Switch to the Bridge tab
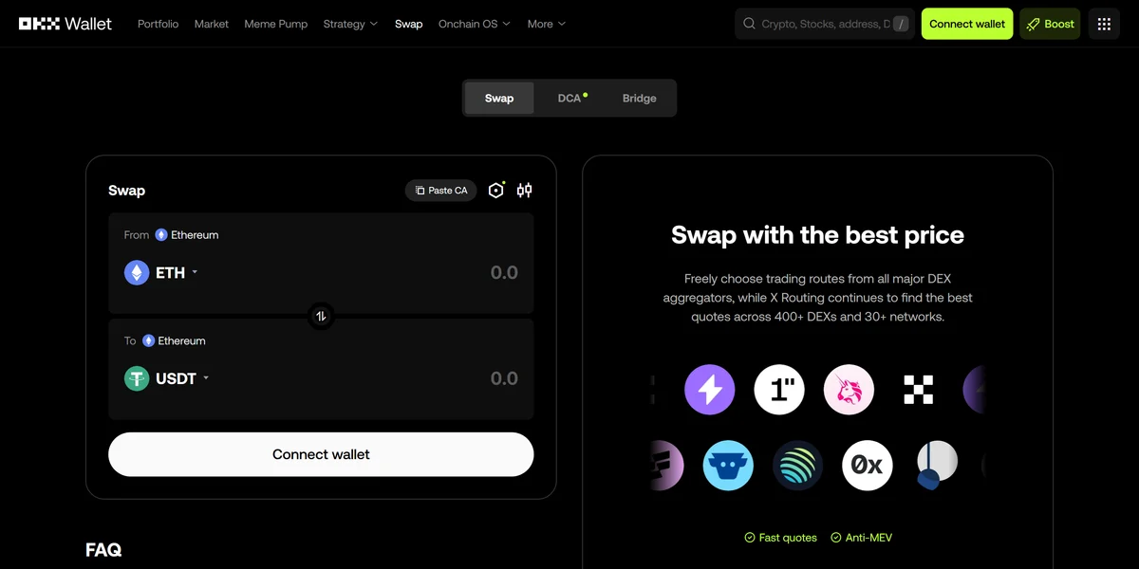Viewport: 1139px width, 569px height. click(640, 98)
